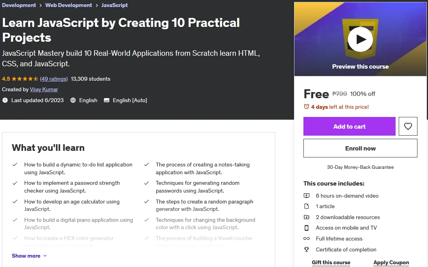The height and width of the screenshot is (267, 428).
Task: Click the struck-through ₱799 price
Action: tap(340, 94)
